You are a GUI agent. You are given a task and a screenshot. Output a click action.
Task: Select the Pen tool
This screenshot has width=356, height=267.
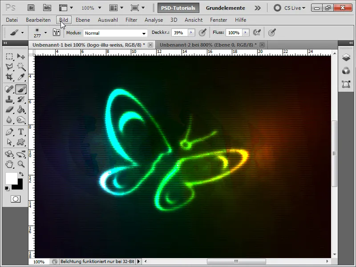[x=9, y=132]
